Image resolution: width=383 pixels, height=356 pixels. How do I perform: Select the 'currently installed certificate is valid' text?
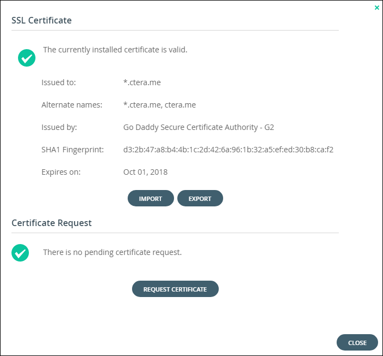115,50
